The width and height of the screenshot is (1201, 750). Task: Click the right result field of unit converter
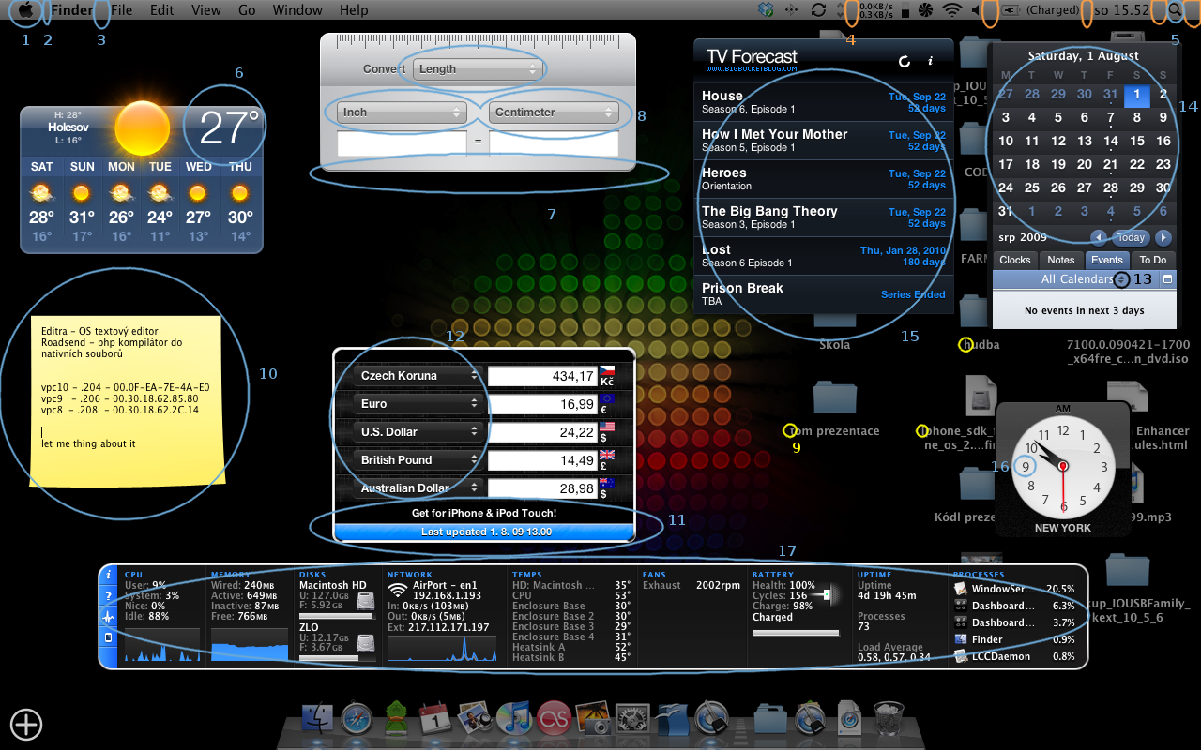(554, 143)
